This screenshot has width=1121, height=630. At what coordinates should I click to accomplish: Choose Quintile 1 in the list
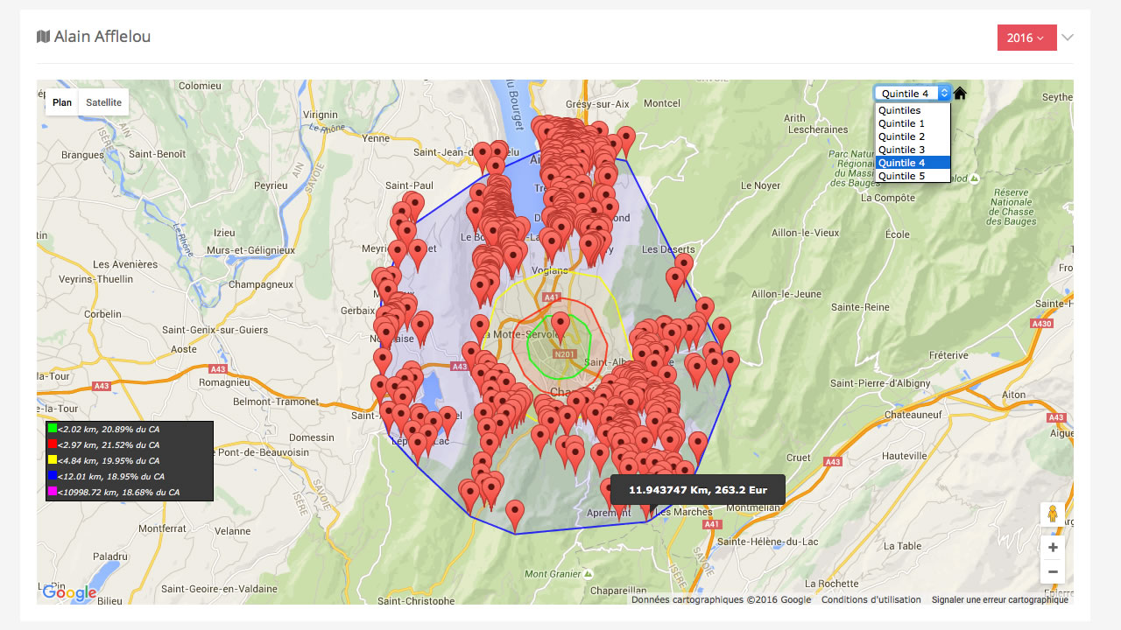coord(913,123)
